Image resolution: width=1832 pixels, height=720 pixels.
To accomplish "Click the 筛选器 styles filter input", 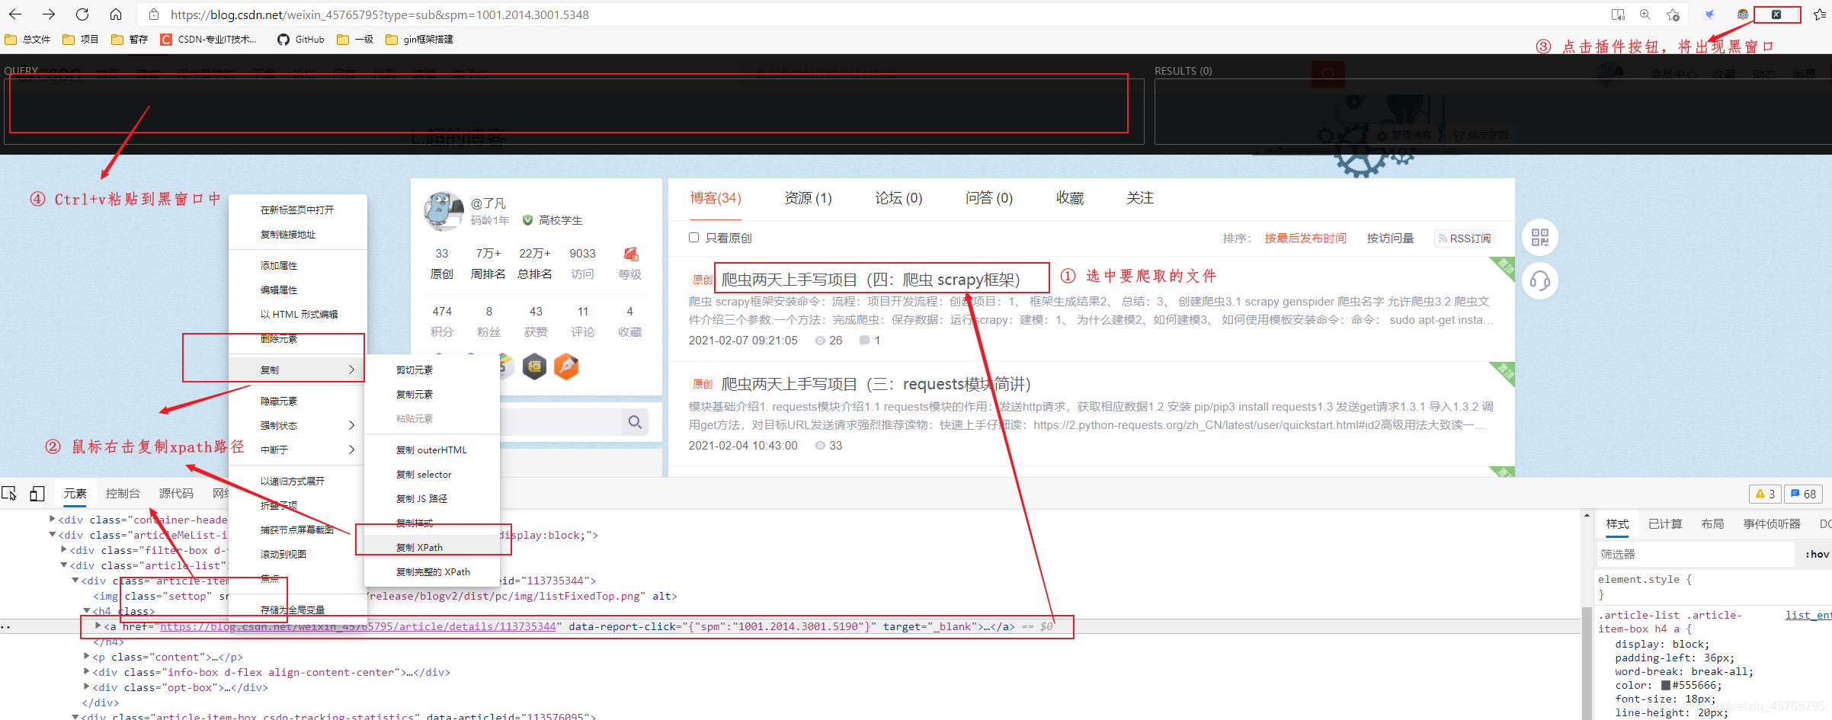I will 1695,555.
